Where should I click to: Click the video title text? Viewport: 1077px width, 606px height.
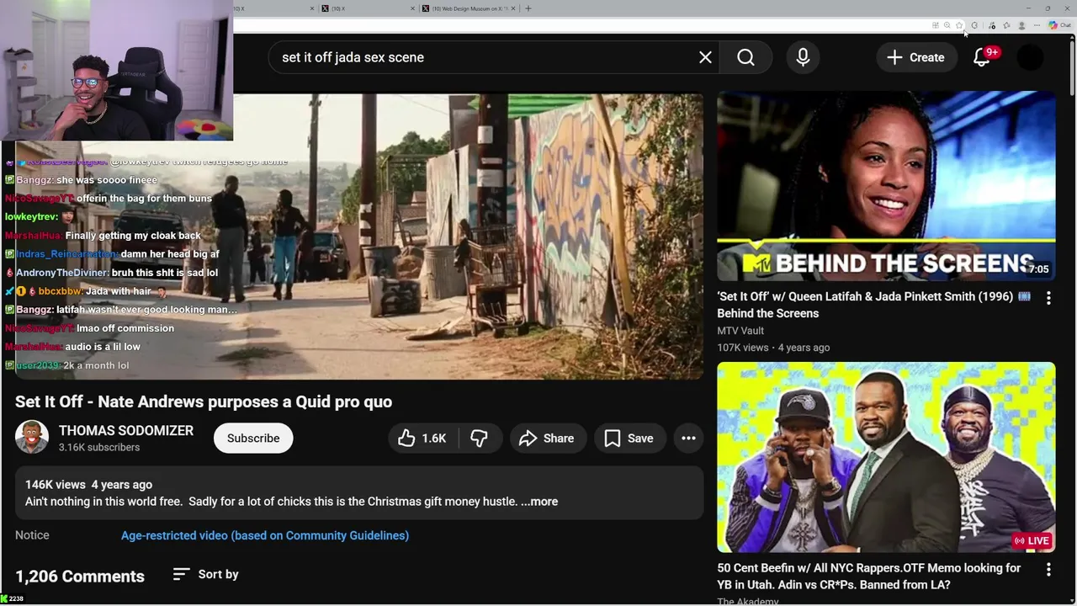(x=204, y=401)
